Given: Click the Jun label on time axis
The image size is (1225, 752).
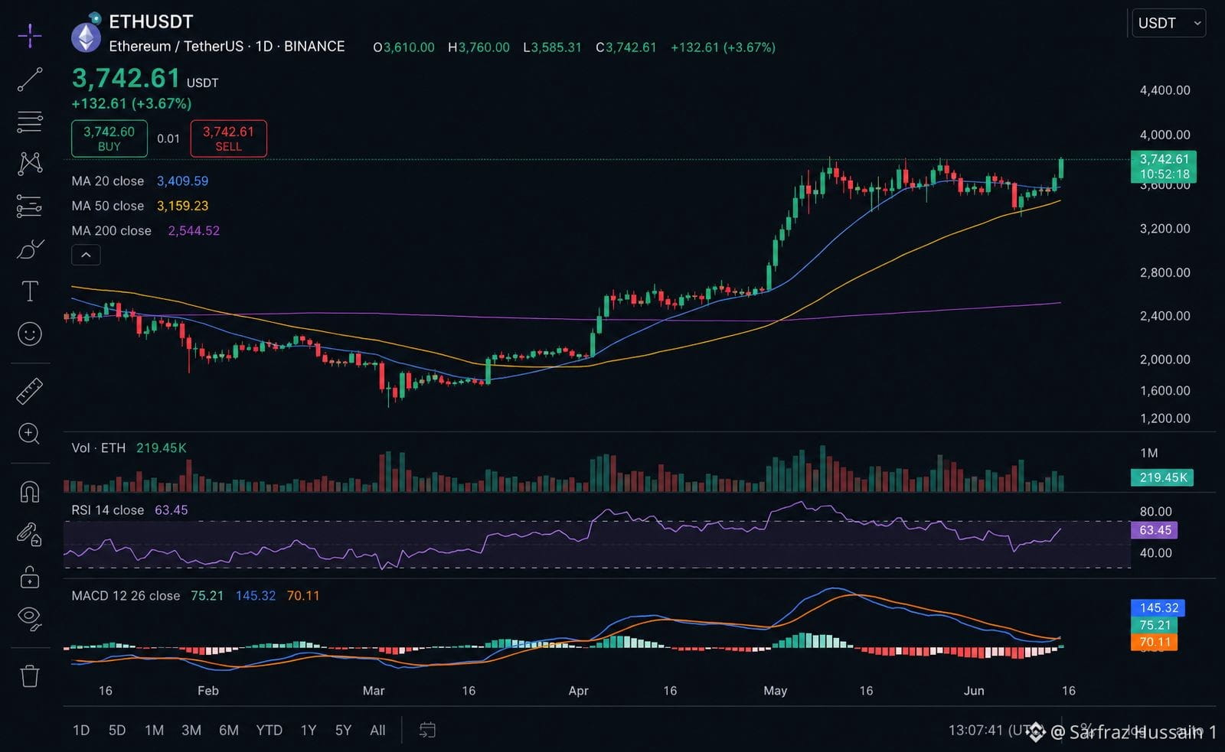Looking at the screenshot, I should (x=974, y=691).
